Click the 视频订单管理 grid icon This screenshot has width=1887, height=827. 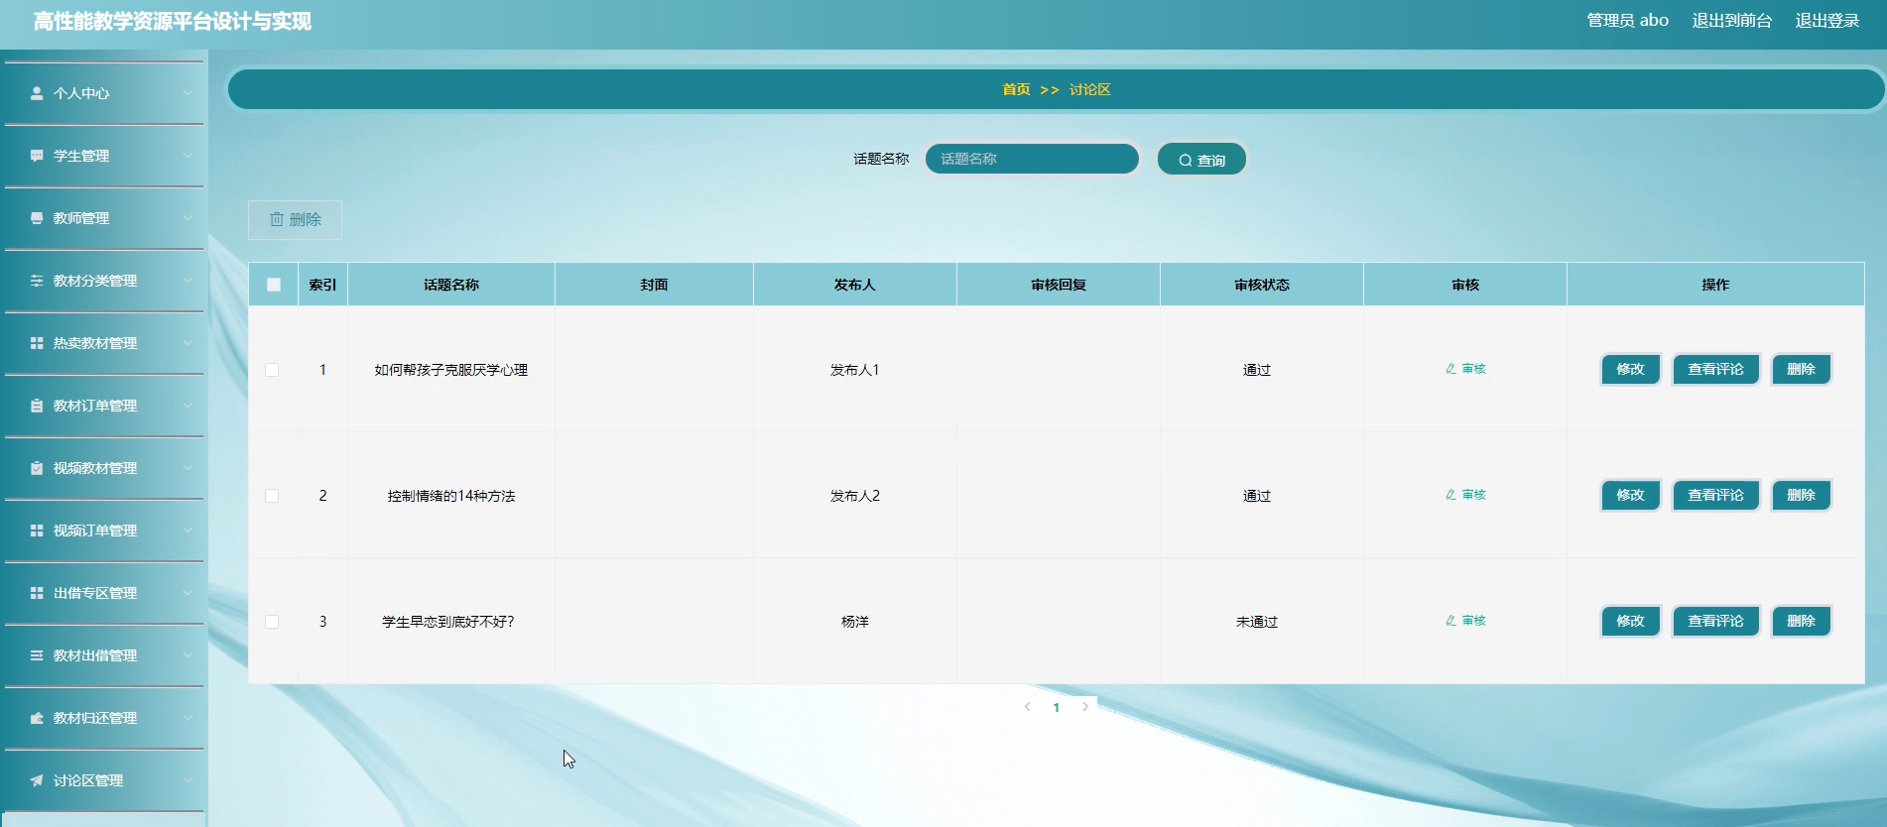pyautogui.click(x=37, y=531)
